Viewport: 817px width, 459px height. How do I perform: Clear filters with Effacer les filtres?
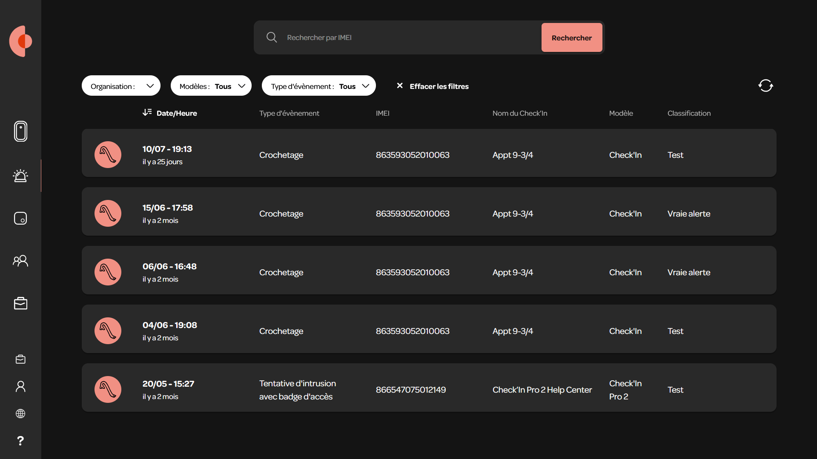point(433,86)
